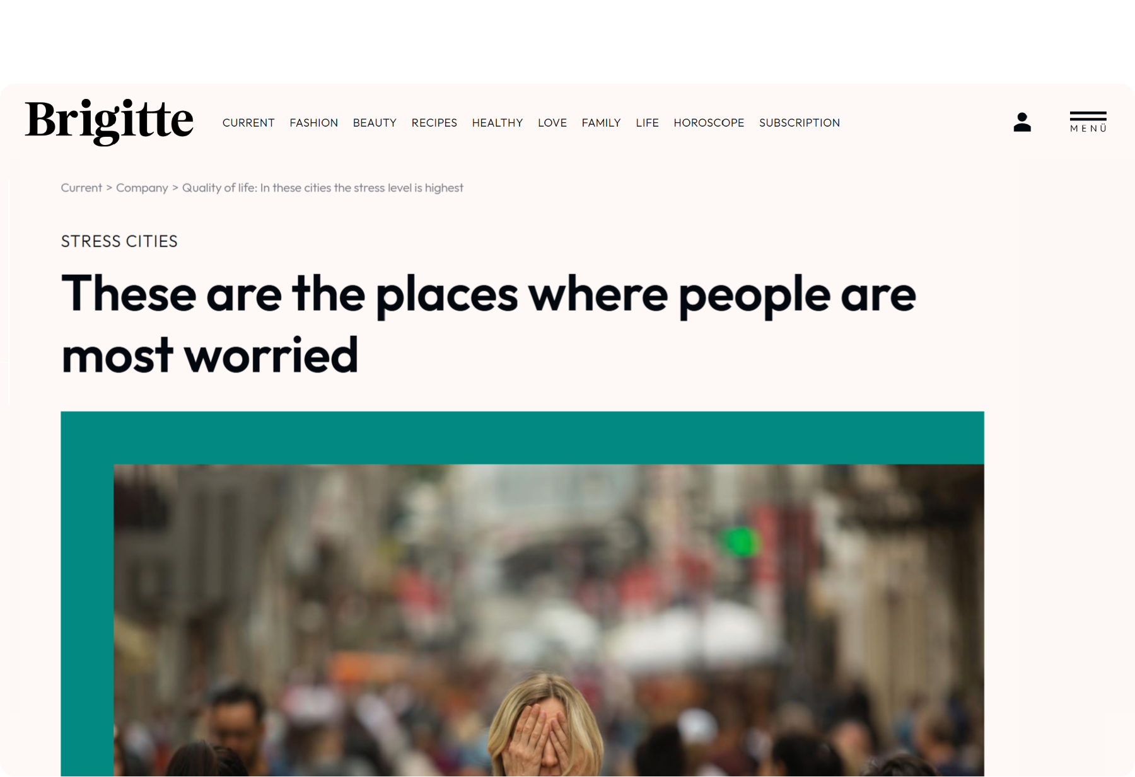Open the CURRENT navigation section
1135x777 pixels.
tap(248, 123)
